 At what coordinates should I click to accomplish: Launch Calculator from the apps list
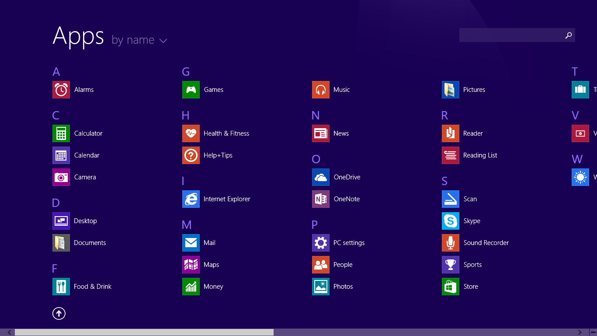[x=61, y=133]
